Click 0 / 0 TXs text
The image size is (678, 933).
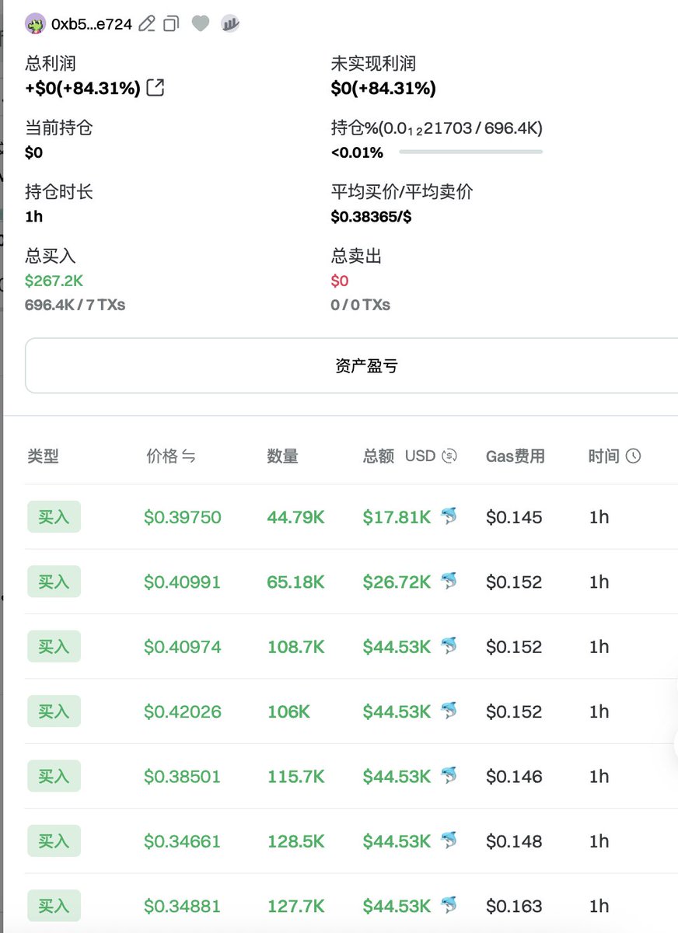tap(360, 305)
